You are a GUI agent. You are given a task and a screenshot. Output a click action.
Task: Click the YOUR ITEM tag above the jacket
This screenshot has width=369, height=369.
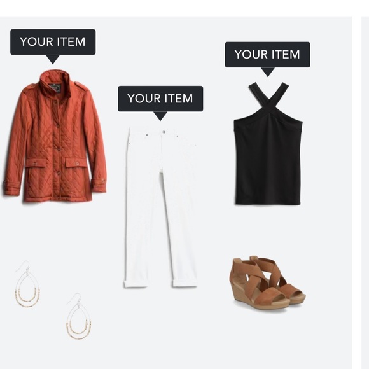click(x=53, y=41)
